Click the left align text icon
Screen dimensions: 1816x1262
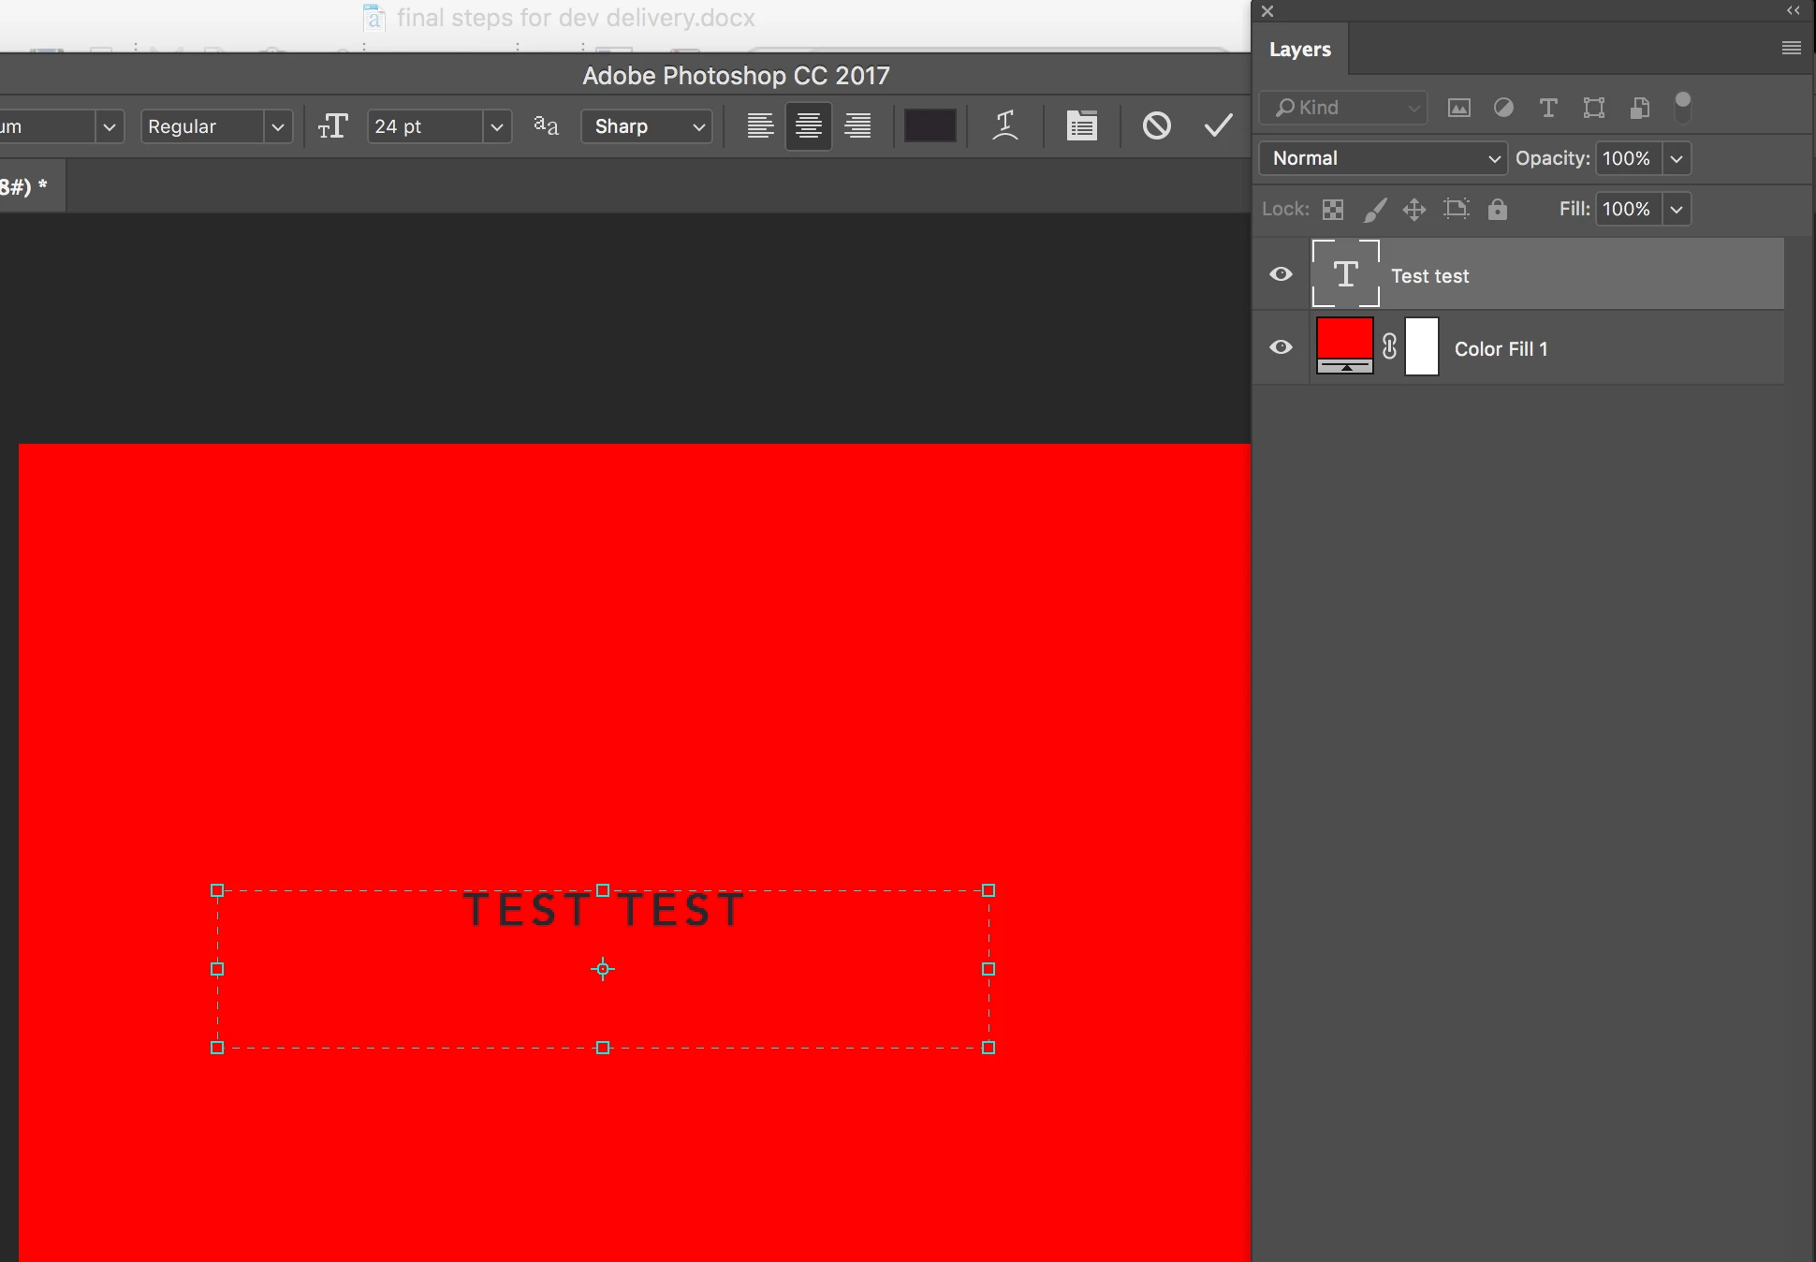click(x=760, y=125)
